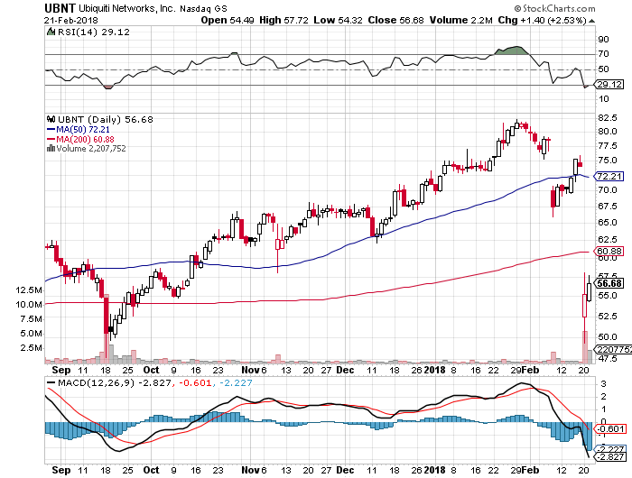Viewport: 632px width, 478px height.
Task: Click the red -0.601 value in MACD legend
Action: point(195,382)
